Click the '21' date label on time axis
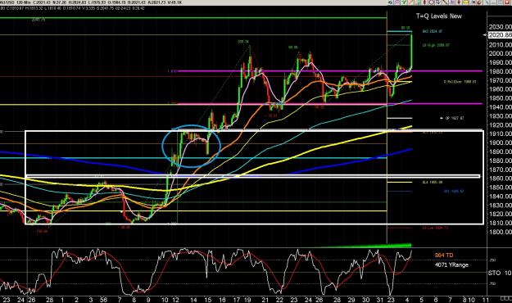This screenshot has height=303, width=512. point(265,300)
